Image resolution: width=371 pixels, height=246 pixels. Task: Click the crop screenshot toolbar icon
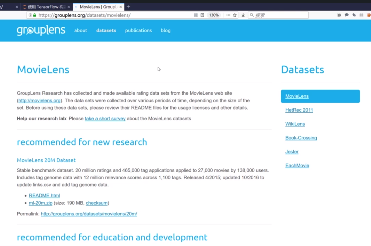tap(354, 15)
